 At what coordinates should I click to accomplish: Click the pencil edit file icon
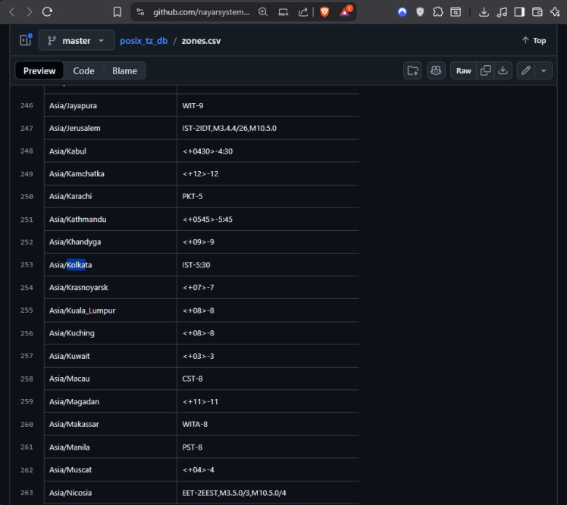click(x=526, y=70)
